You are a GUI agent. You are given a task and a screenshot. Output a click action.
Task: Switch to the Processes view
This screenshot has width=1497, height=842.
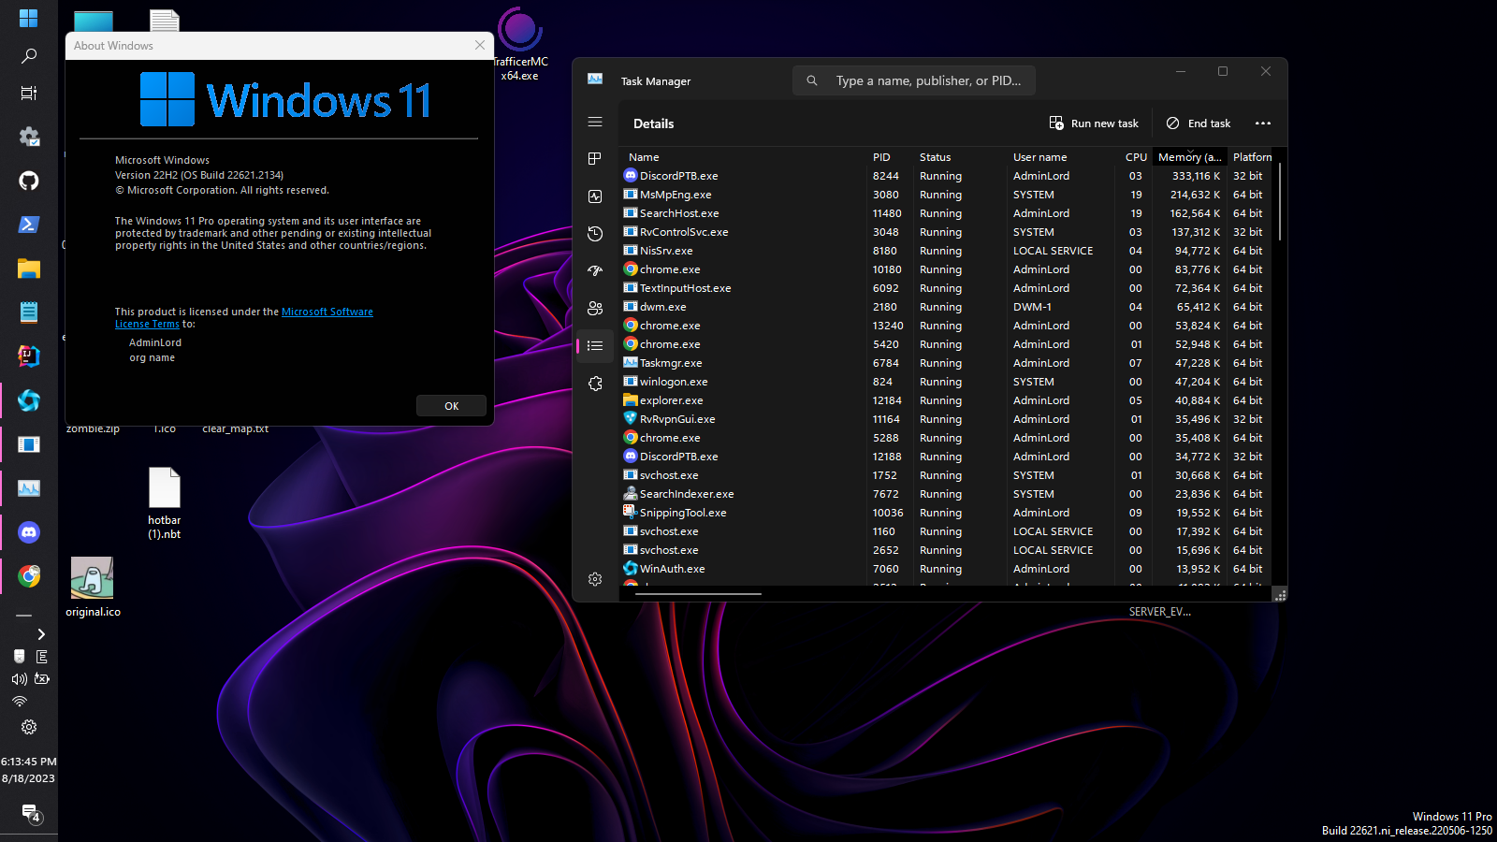click(595, 158)
